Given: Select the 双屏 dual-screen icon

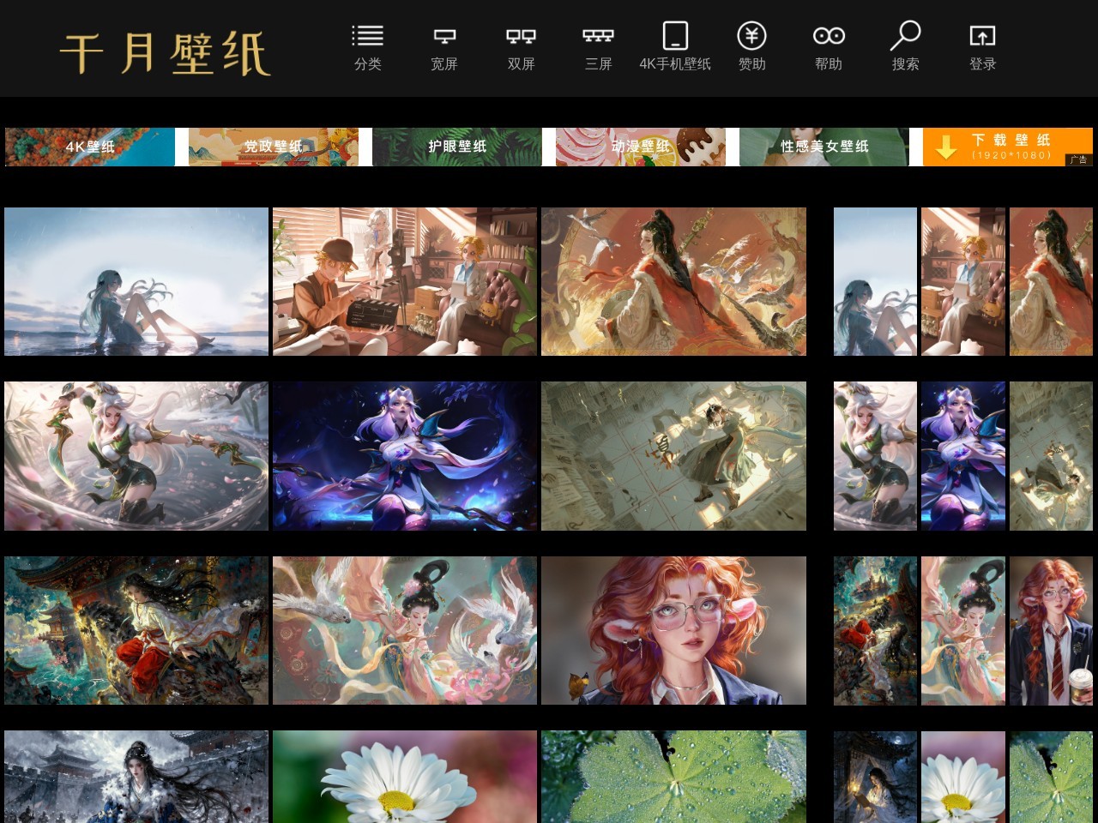Looking at the screenshot, I should coord(521,36).
